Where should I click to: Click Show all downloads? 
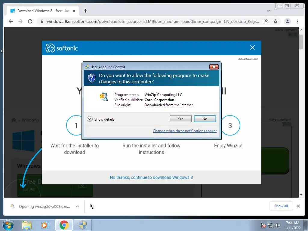pyautogui.click(x=281, y=206)
